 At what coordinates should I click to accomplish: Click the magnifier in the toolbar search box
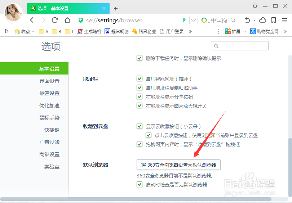[233, 20]
